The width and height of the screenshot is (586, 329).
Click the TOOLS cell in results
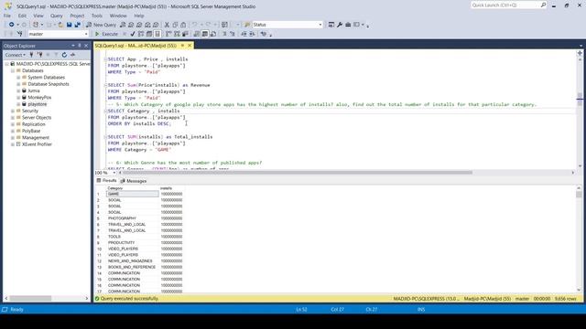[x=132, y=237]
